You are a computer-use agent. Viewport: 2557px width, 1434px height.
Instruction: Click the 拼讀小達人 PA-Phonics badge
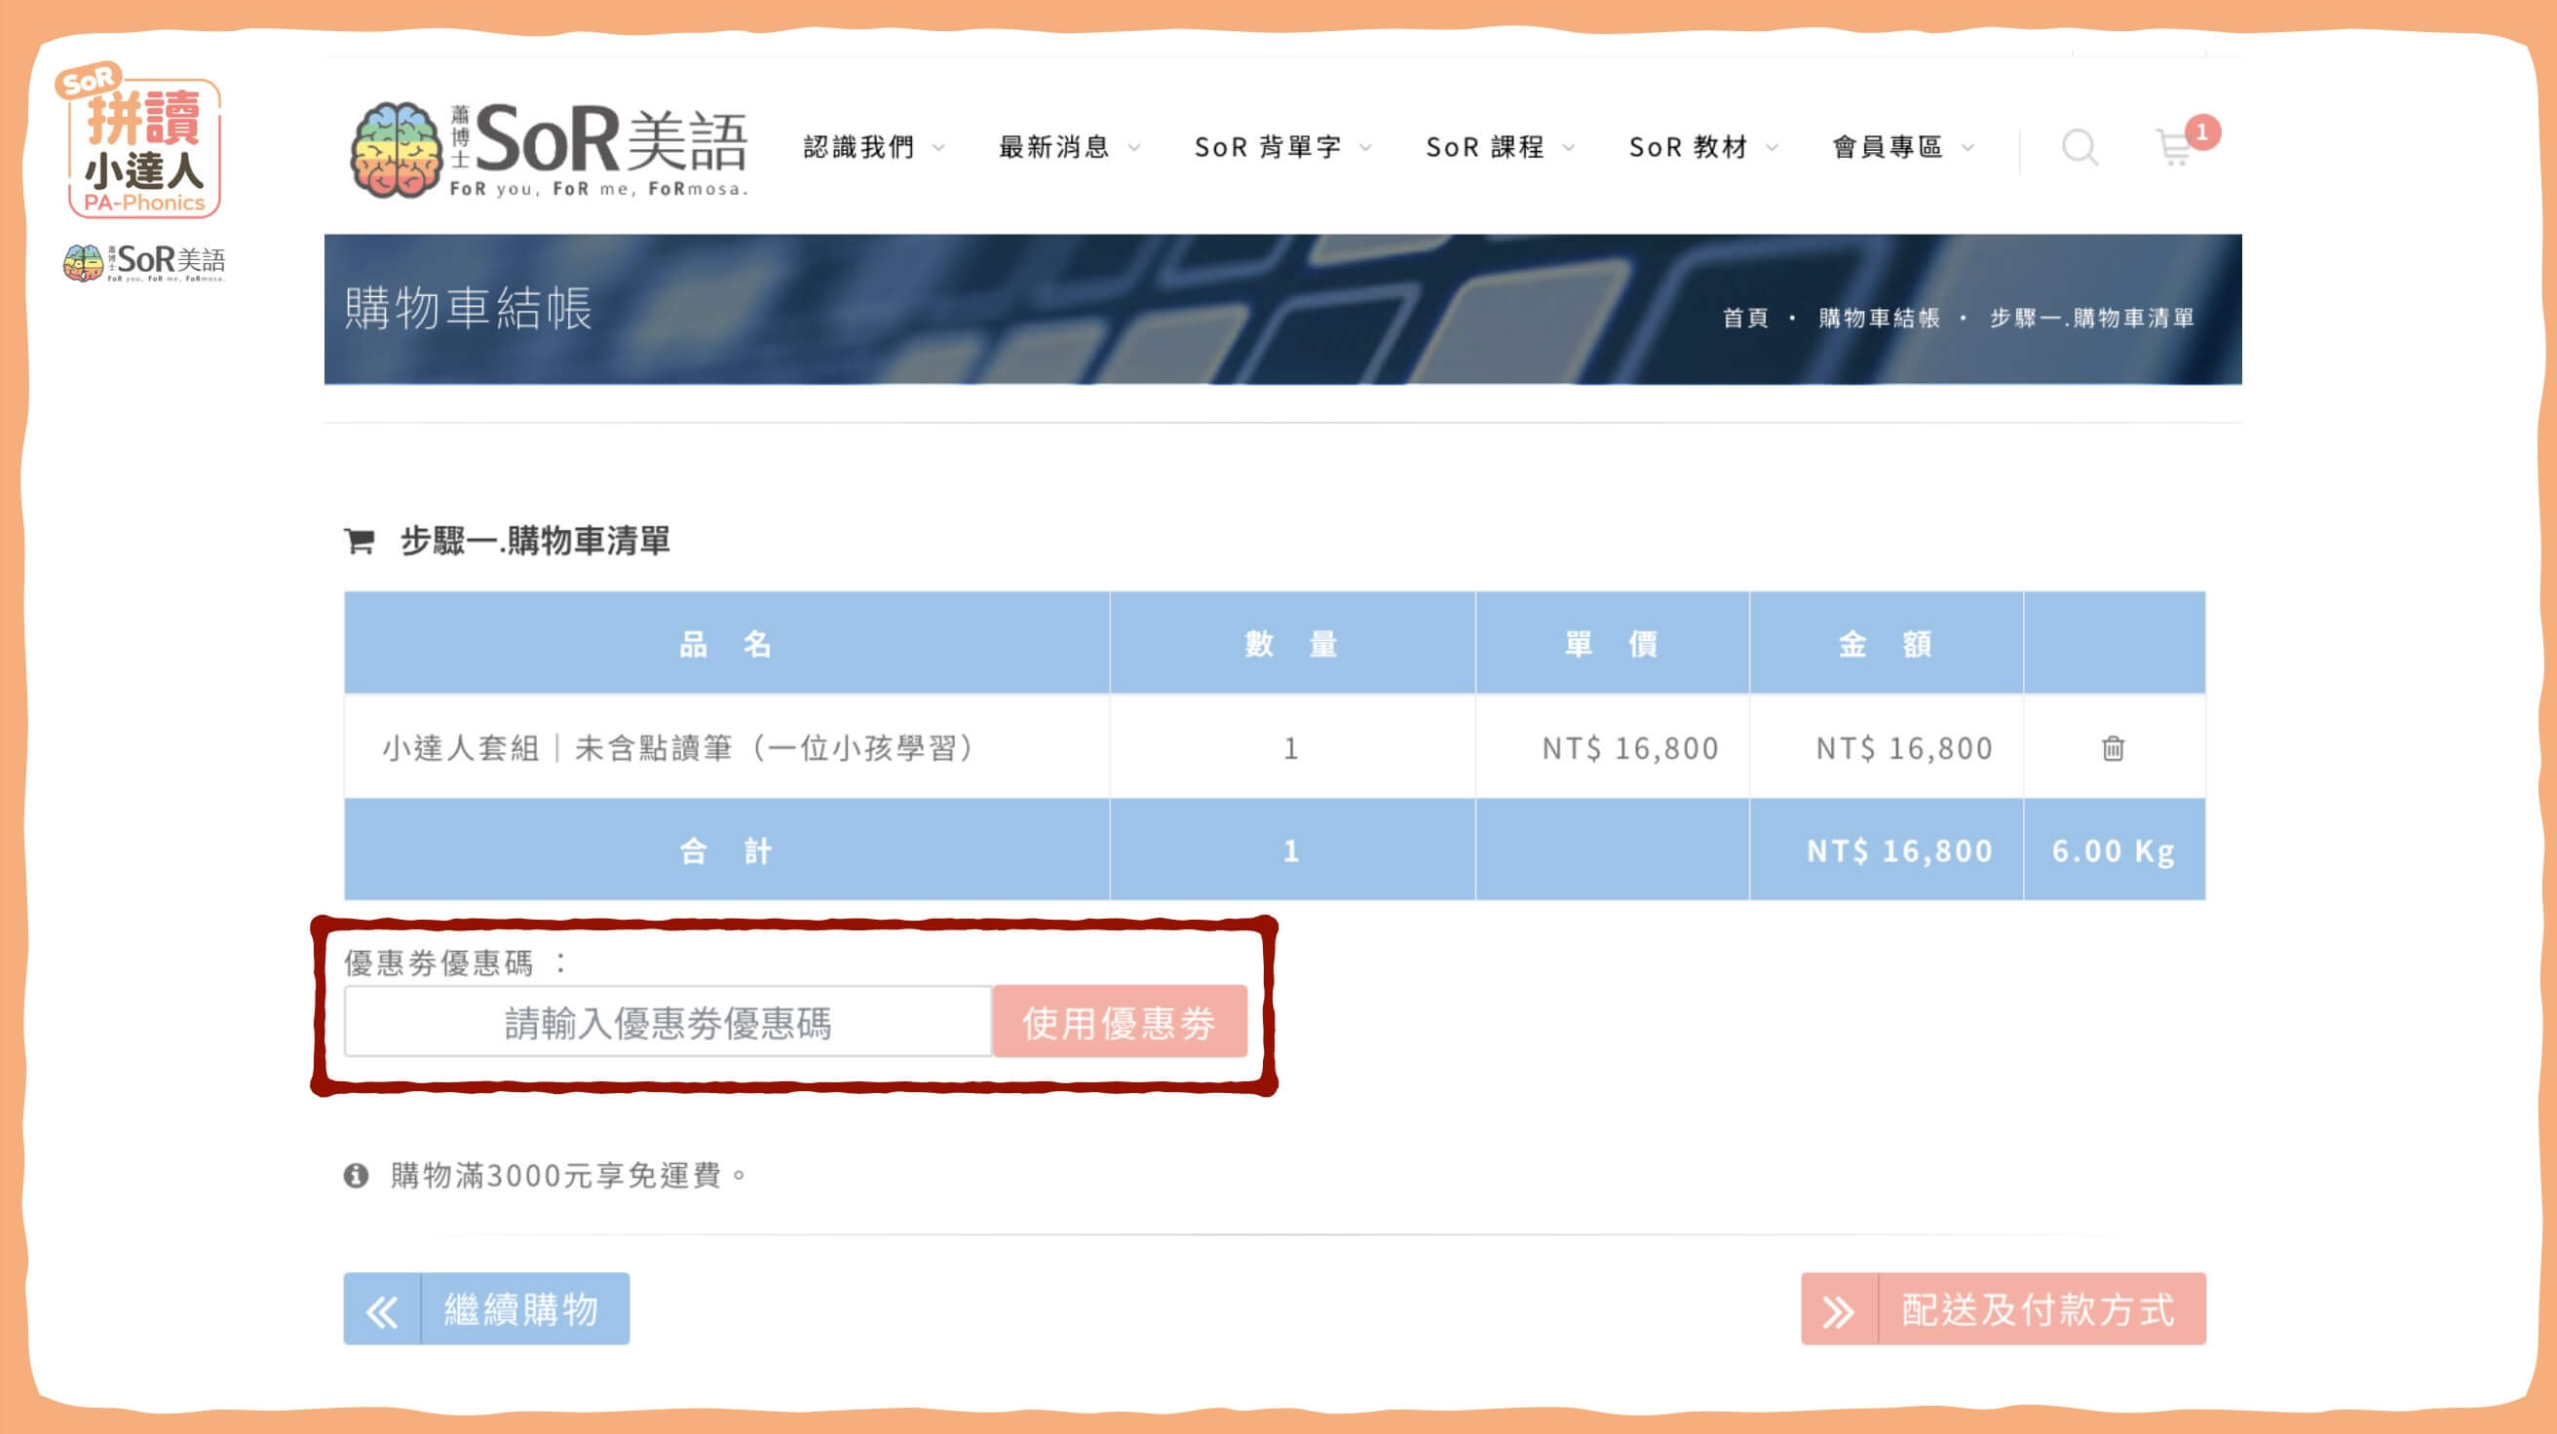[140, 140]
